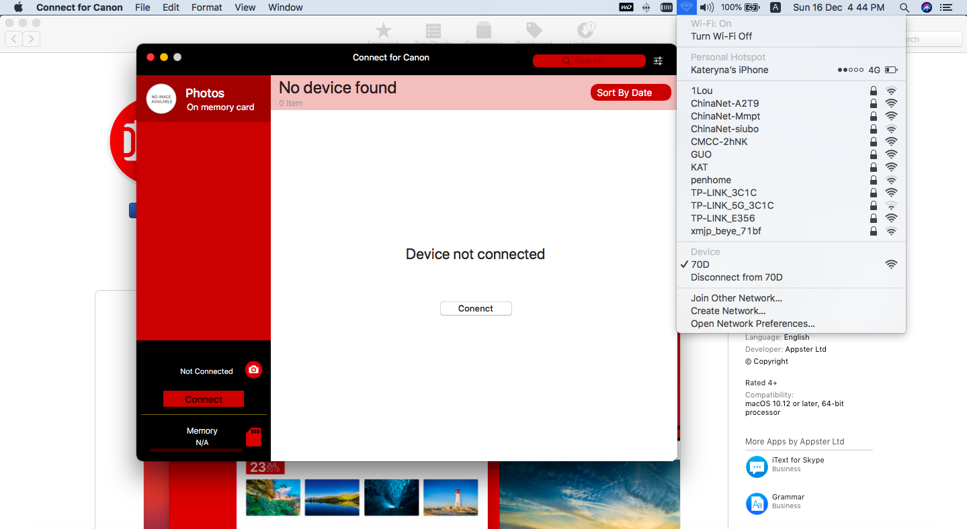Screen dimensions: 967x529
Task: Click the red memory card icon
Action: 253,437
